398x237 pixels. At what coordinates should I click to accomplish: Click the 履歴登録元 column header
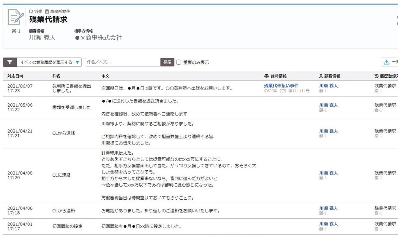coord(389,76)
